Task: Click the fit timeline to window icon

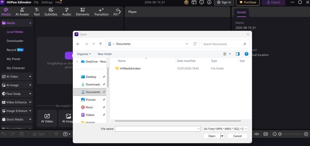Action: coord(265,134)
